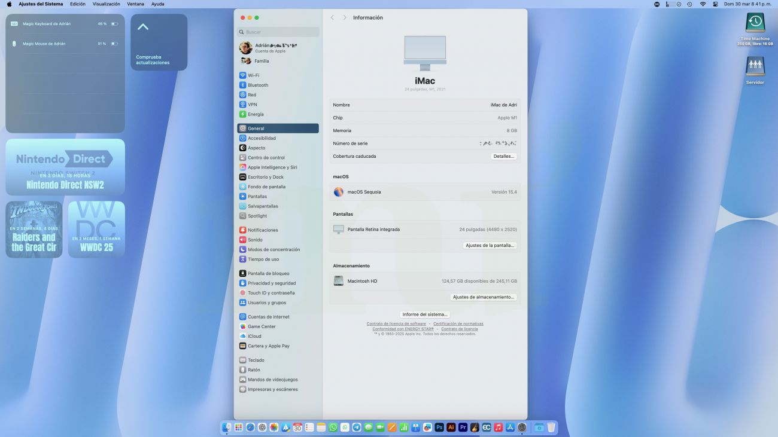The height and width of the screenshot is (437, 778).
Task: Select Familia in the sidebar
Action: pyautogui.click(x=278, y=61)
